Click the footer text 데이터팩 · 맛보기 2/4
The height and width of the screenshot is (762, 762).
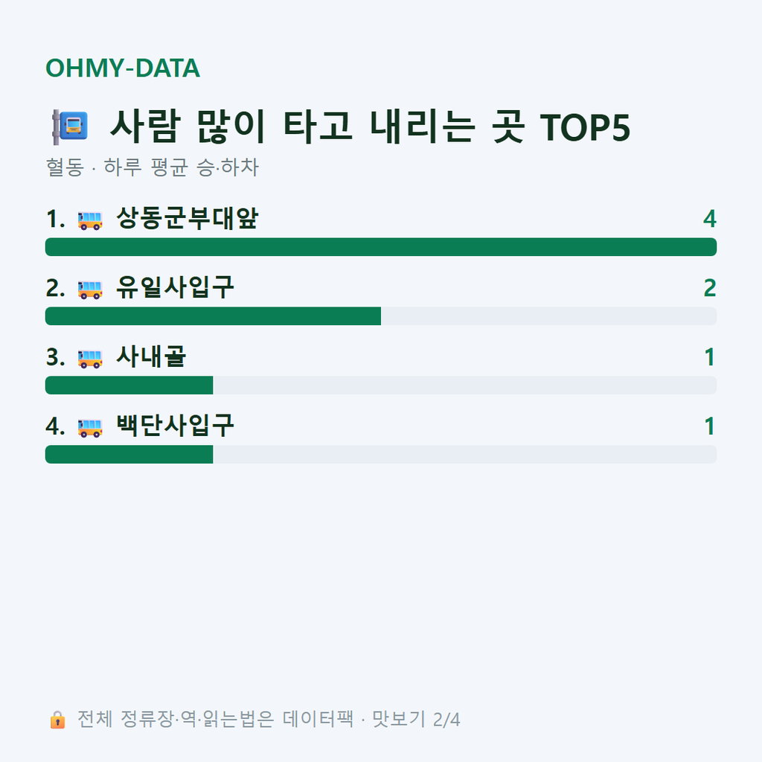coord(371,720)
